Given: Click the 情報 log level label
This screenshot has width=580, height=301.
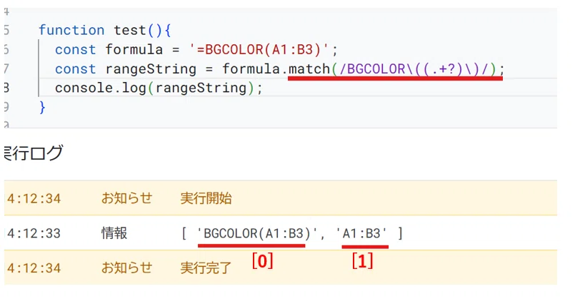Looking at the screenshot, I should coord(114,233).
